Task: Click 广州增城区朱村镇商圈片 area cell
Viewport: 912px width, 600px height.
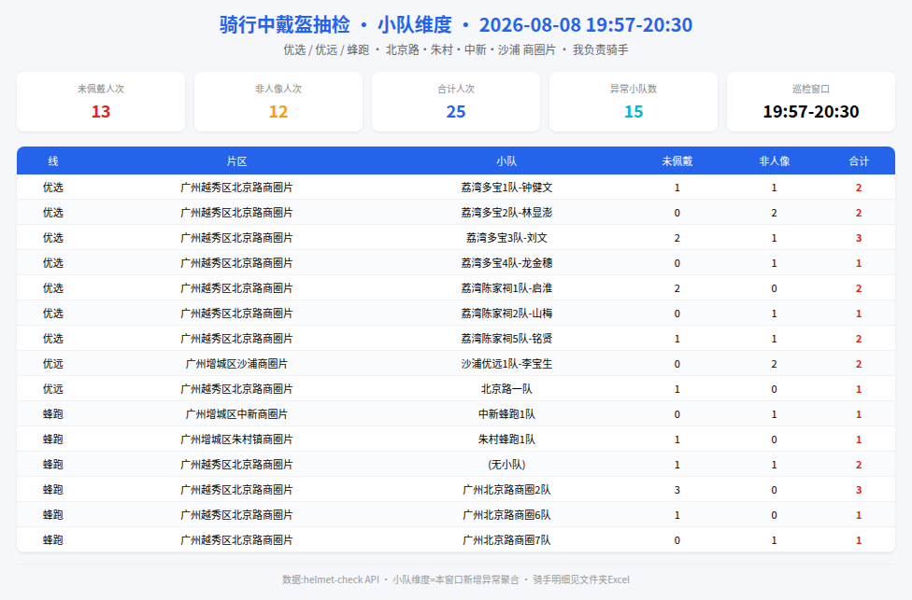Action: click(236, 440)
